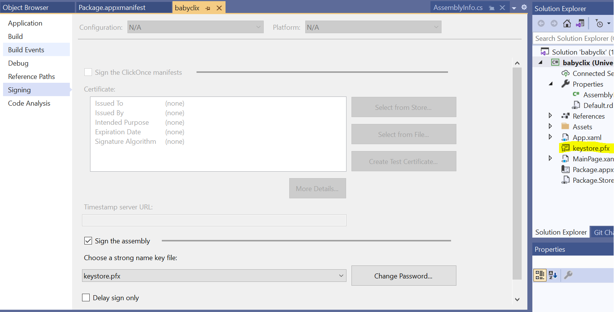The image size is (614, 312).
Task: Enable the Delay sign only checkbox
Action: pos(86,298)
